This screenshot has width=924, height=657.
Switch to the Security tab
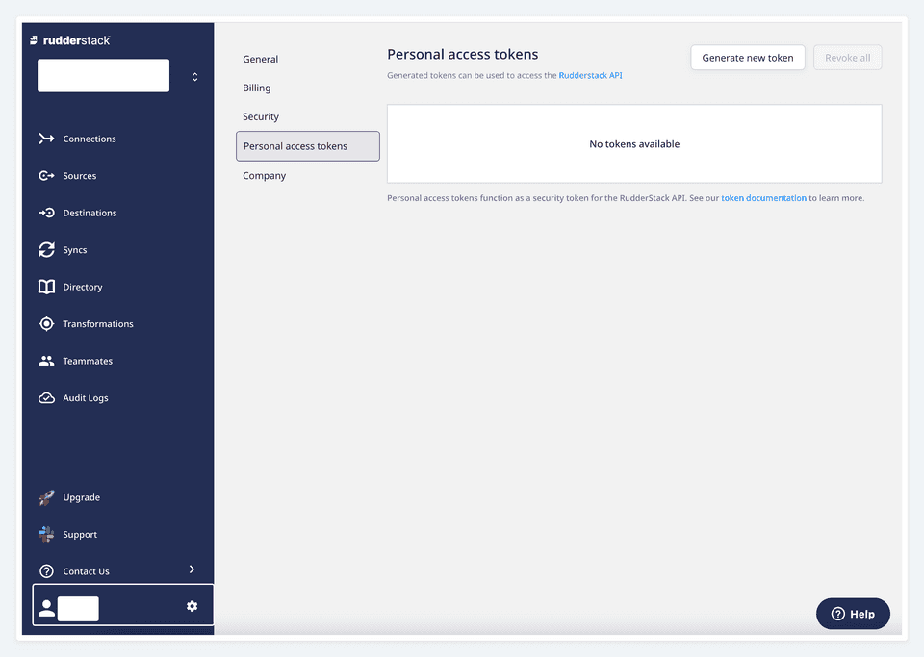[x=261, y=116]
